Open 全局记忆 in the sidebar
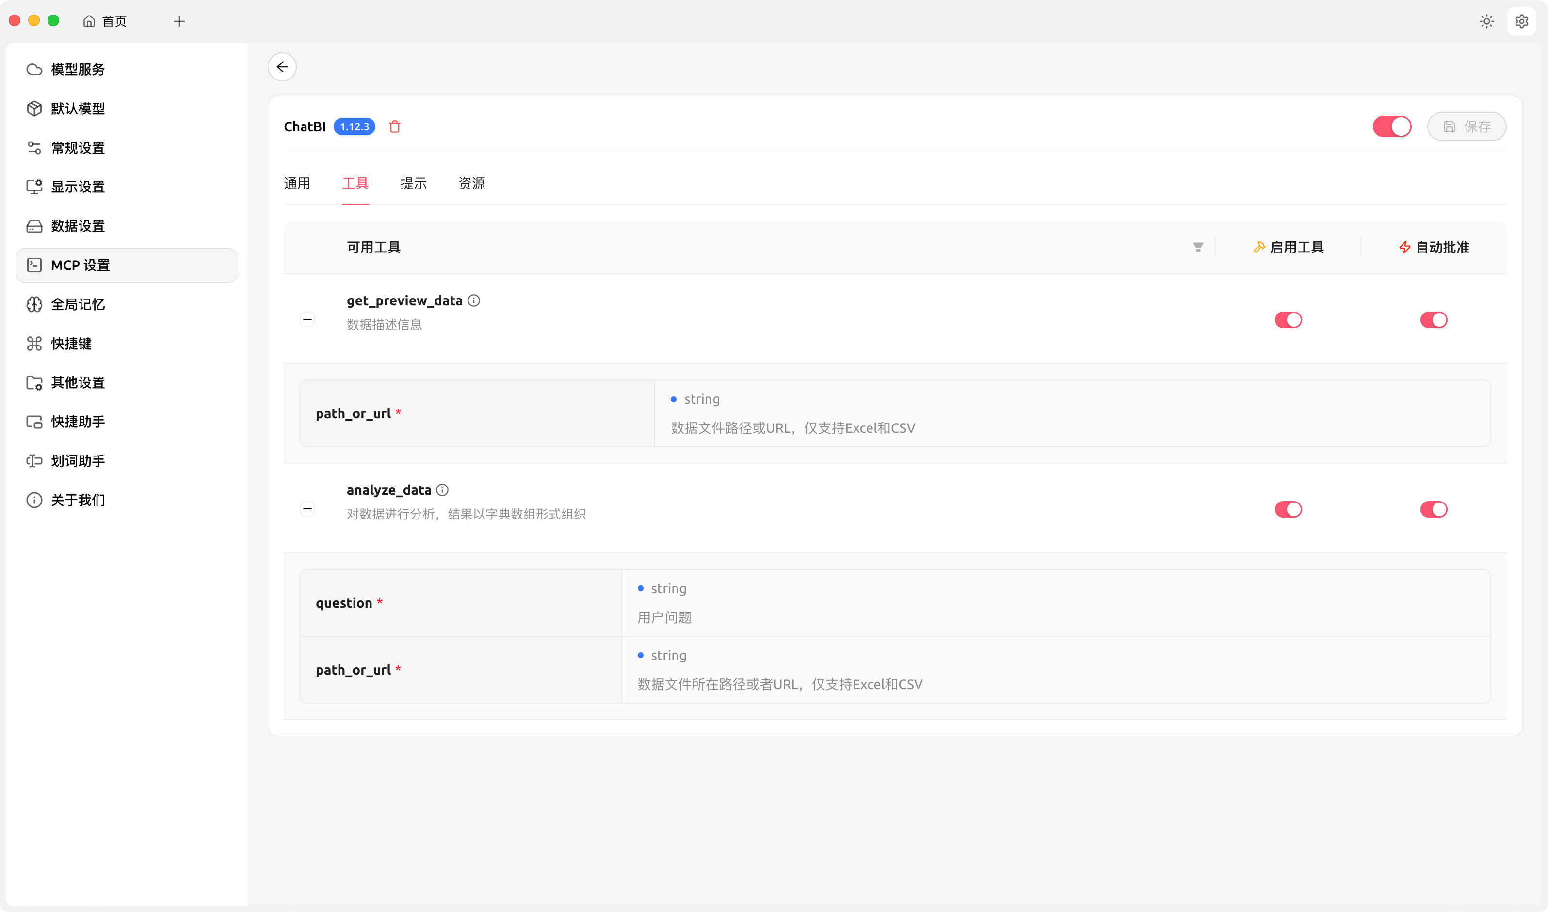The width and height of the screenshot is (1548, 912). 78,304
